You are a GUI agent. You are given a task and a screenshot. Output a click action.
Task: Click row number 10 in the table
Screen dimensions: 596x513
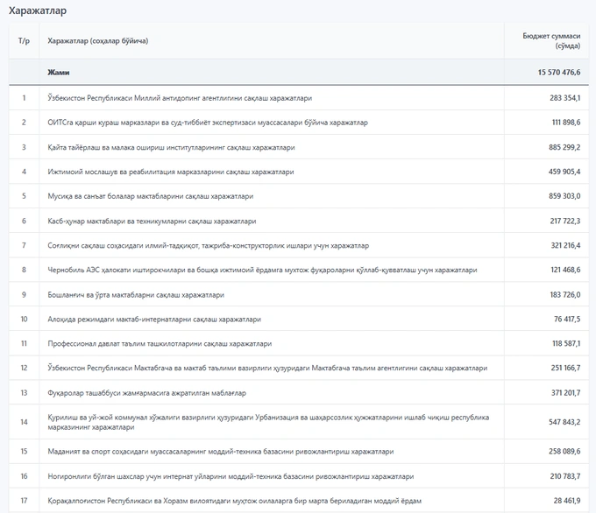[x=24, y=320]
